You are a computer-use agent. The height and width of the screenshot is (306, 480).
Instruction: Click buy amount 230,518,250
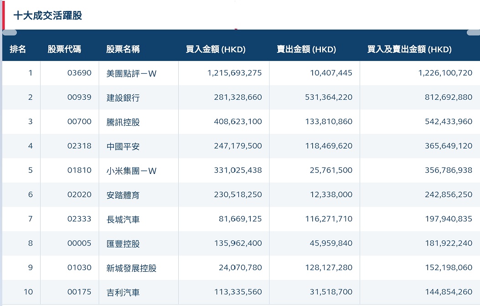(238, 194)
